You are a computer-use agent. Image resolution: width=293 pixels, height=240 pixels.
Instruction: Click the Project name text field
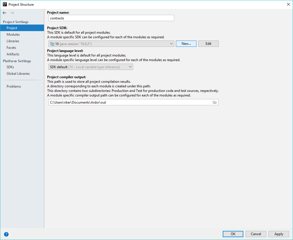click(x=111, y=18)
